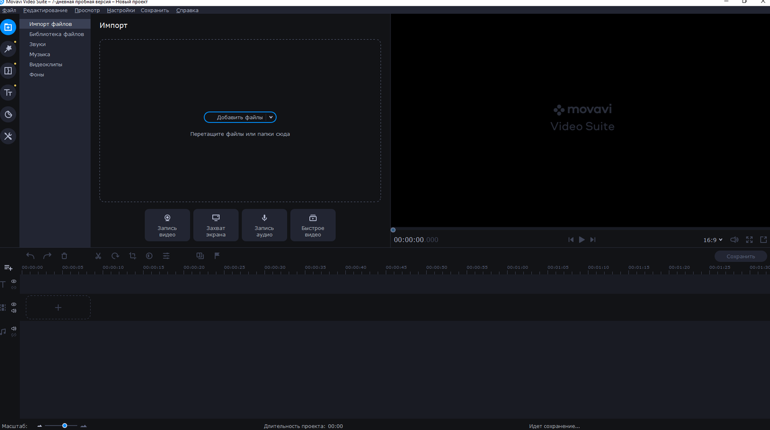The width and height of the screenshot is (770, 430).
Task: Open the Stickers sidebar icon
Action: [8, 114]
